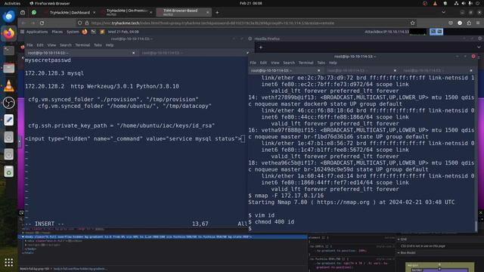Go back using Firefox back arrow
The image size is (484, 272).
click(23, 23)
